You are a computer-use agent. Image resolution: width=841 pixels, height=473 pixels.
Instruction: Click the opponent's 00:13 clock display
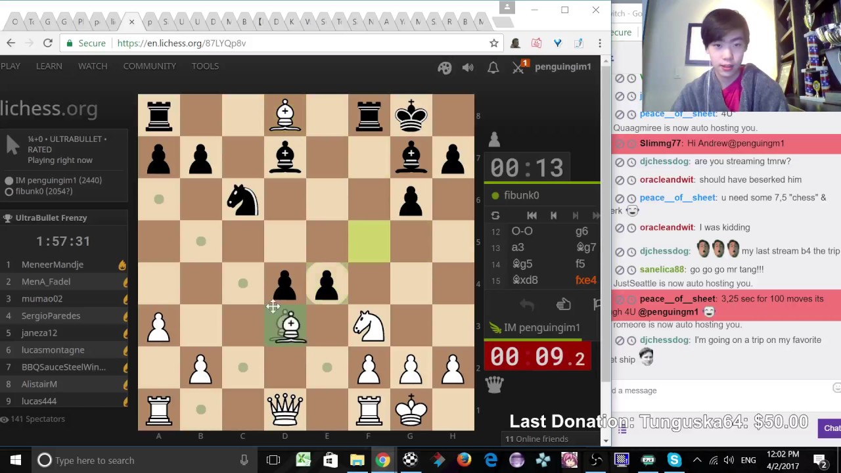click(x=526, y=168)
